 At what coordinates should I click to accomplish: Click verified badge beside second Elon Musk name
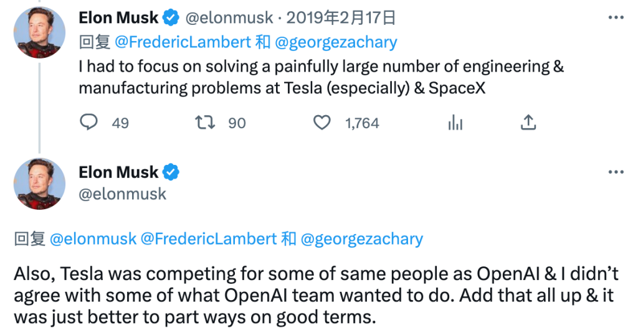pos(172,171)
